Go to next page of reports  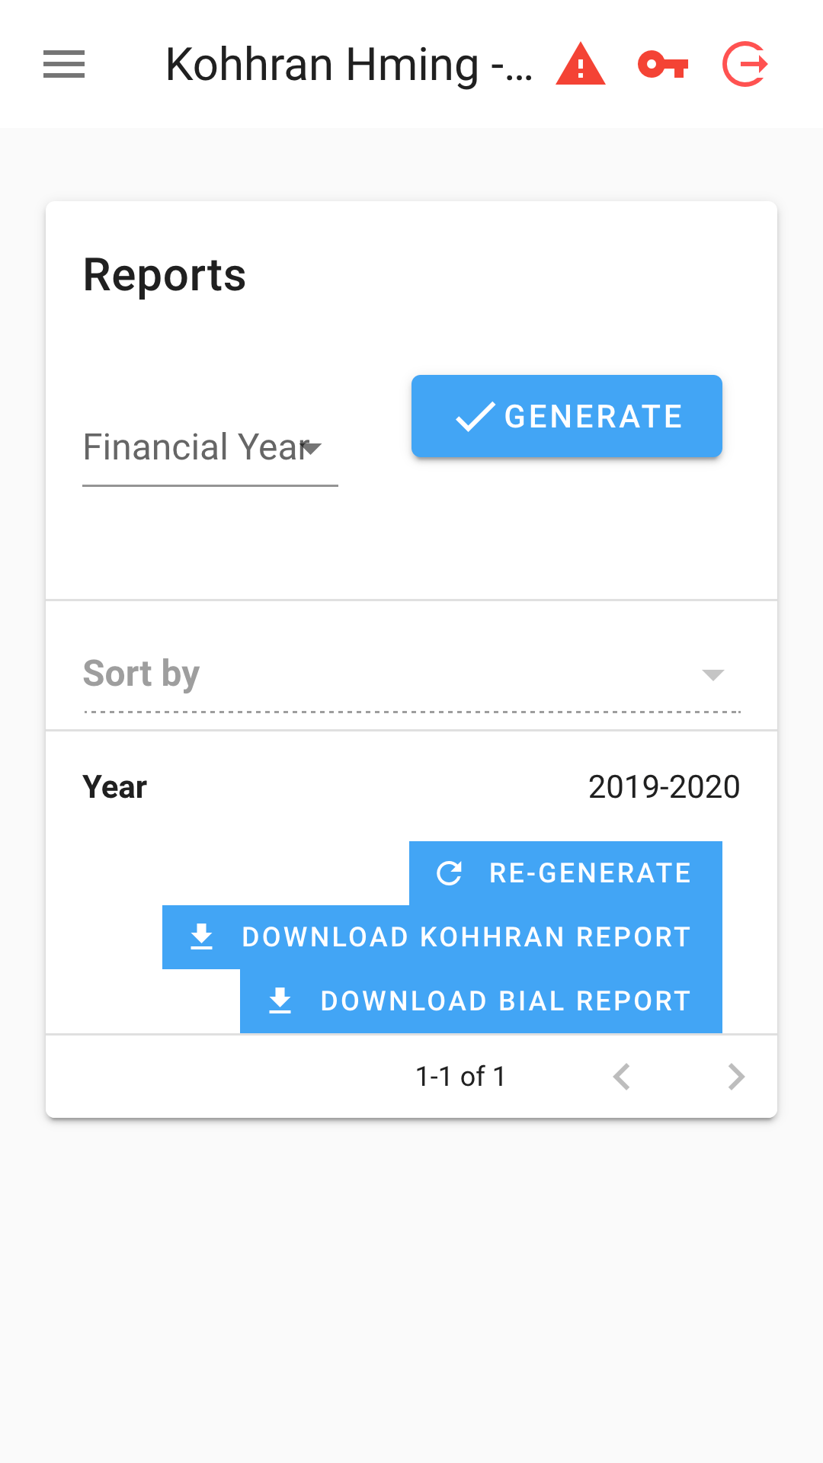735,1077
